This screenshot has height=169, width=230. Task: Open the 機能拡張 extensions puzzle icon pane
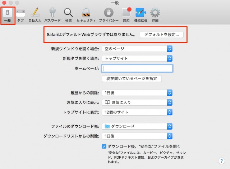click(141, 15)
